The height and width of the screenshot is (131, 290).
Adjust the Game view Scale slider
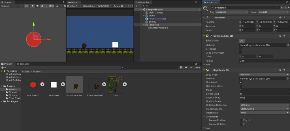123,6
